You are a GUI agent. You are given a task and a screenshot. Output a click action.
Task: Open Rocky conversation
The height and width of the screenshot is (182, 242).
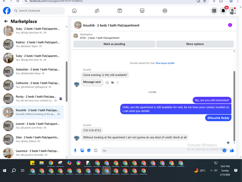click(33, 98)
